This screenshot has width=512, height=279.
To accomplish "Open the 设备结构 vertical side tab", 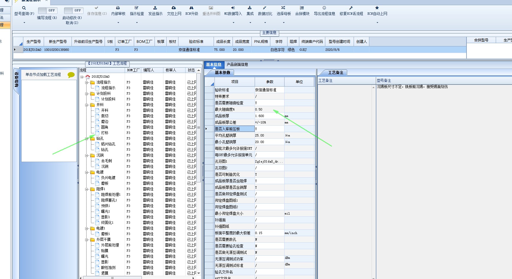I will pos(17,79).
